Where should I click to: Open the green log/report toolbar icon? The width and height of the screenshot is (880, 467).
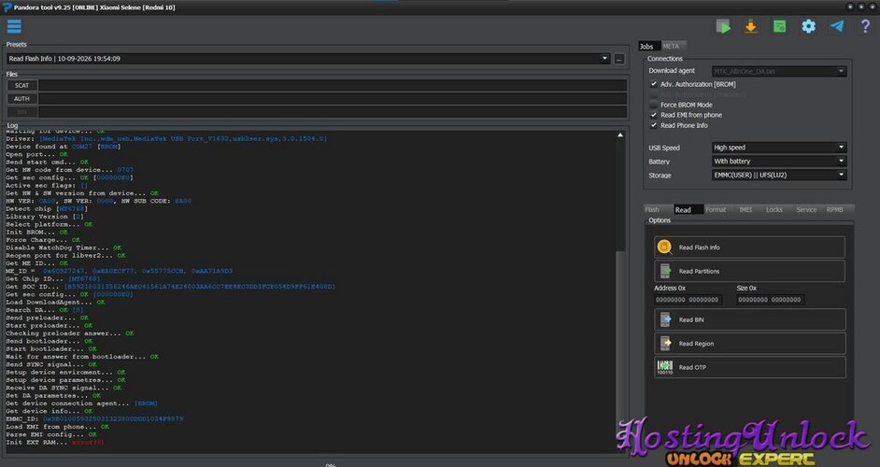pos(779,26)
